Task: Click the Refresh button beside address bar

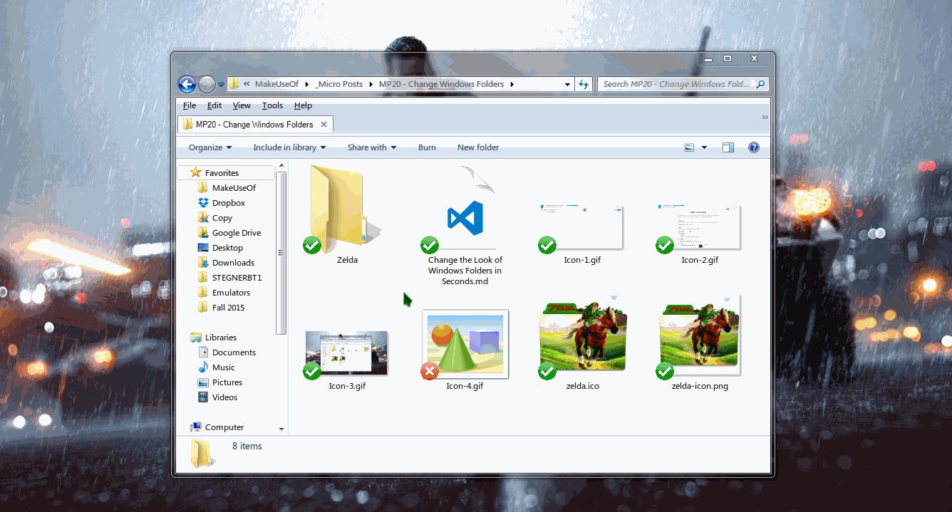Action: pos(584,84)
